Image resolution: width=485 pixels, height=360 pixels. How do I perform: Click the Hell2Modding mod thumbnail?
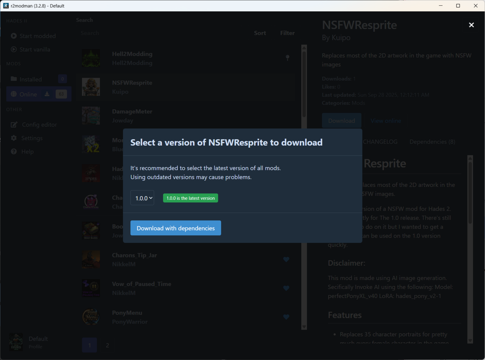coord(91,58)
